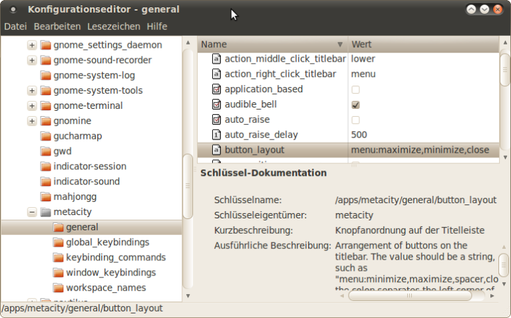Viewport: 511px width, 318px height.
Task: Click the gnome_settings_daemon folder icon
Action: point(46,45)
